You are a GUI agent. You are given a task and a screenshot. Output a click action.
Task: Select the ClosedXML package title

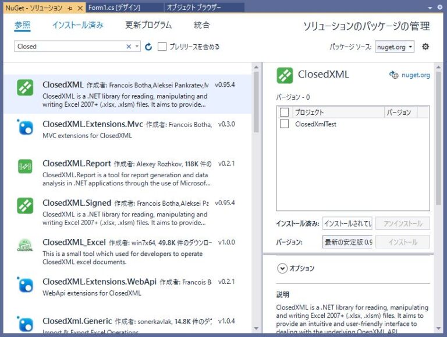63,85
